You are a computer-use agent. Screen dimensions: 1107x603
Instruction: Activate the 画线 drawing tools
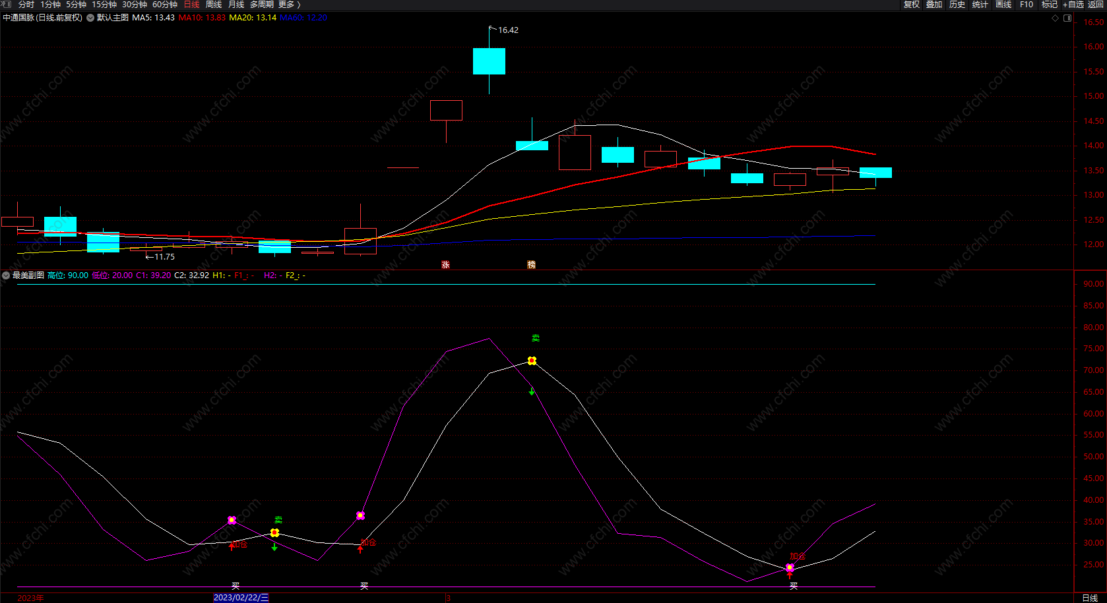[x=1003, y=5]
